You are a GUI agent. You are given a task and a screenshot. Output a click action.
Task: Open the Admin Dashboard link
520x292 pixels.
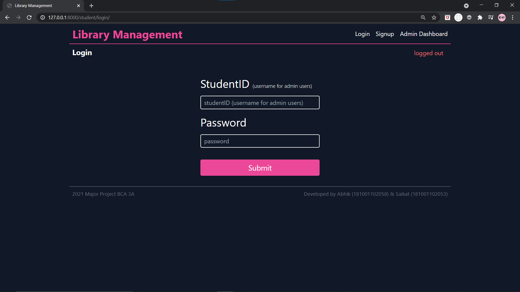[x=424, y=34]
